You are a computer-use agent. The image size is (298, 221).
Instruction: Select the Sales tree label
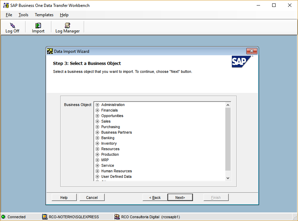[x=106, y=121]
